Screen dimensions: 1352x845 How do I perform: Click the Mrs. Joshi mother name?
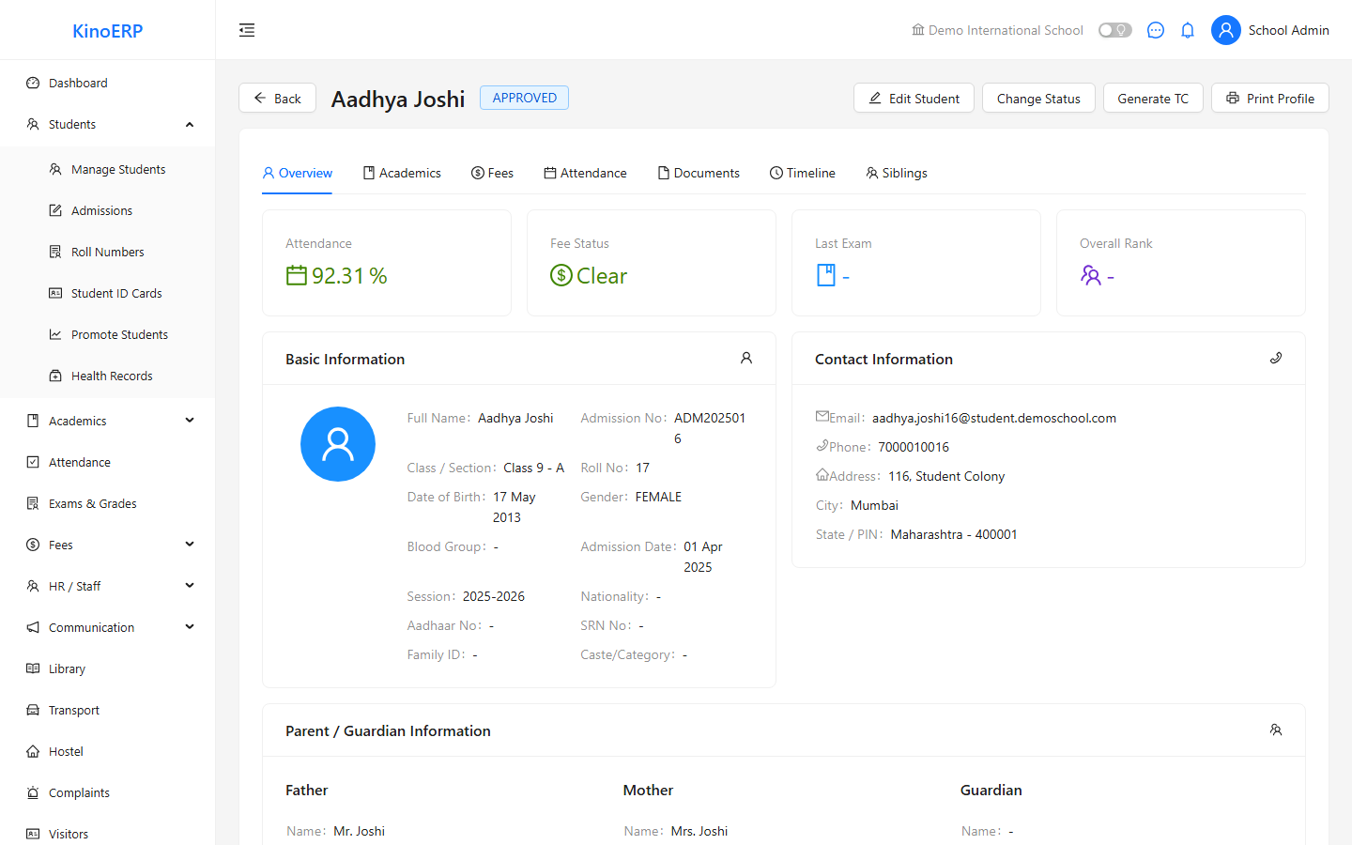click(x=699, y=831)
